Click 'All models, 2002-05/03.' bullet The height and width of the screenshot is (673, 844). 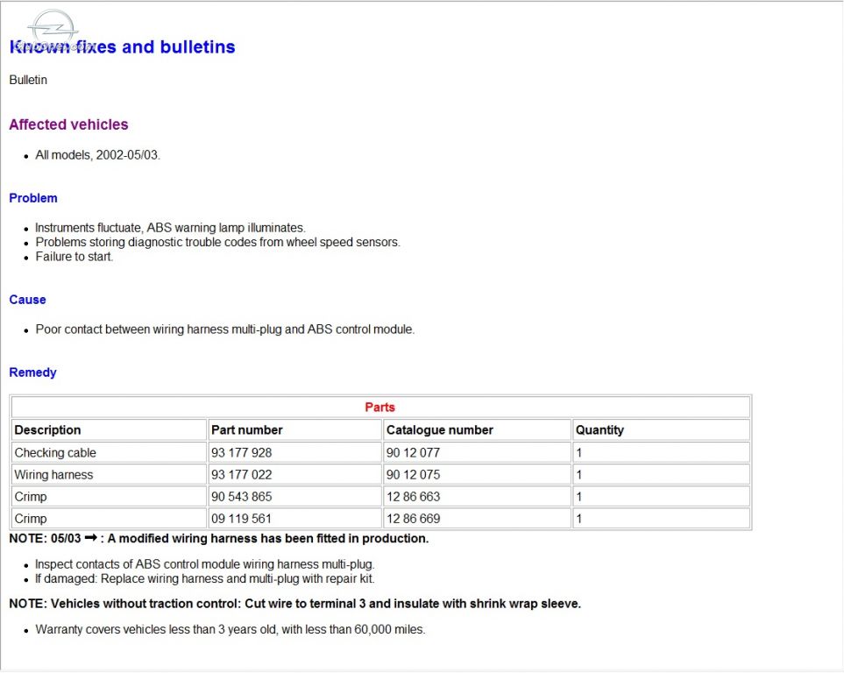pos(98,155)
